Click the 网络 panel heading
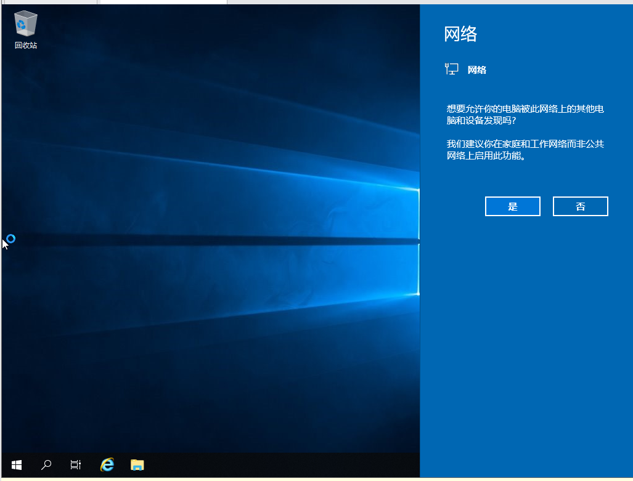633x481 pixels. click(x=460, y=34)
